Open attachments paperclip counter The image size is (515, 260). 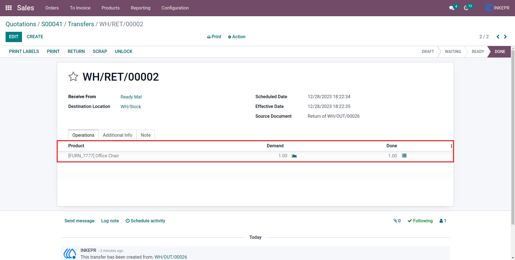point(397,221)
